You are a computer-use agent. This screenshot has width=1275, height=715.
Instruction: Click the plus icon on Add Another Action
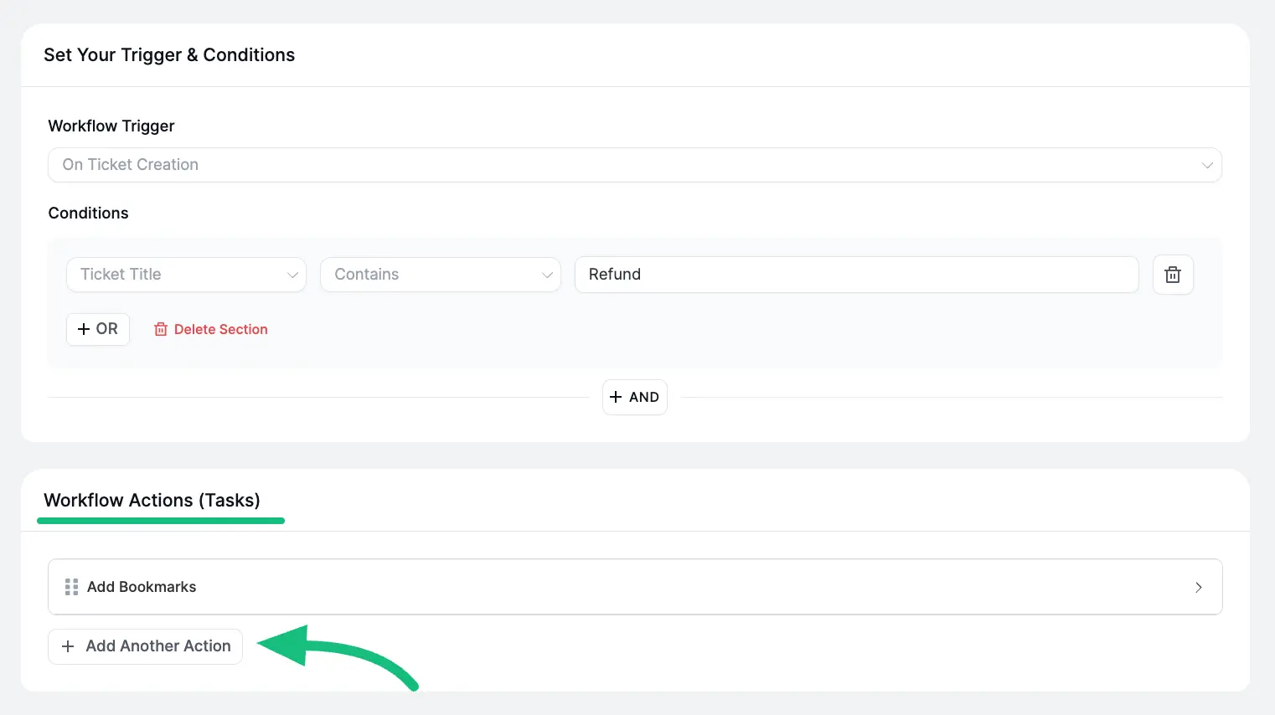point(67,646)
